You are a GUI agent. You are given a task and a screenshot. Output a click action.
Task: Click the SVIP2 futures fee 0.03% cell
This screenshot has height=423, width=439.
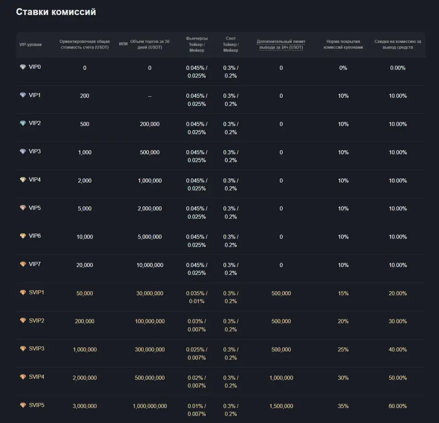[197, 325]
